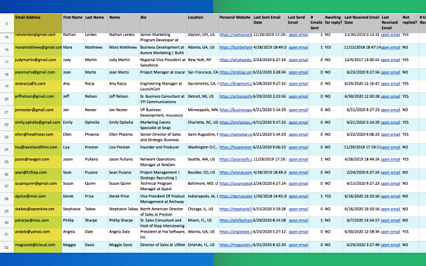Select the emily.ophelia@gmail.com email cell
This screenshot has height=266, width=426.
tap(37, 122)
